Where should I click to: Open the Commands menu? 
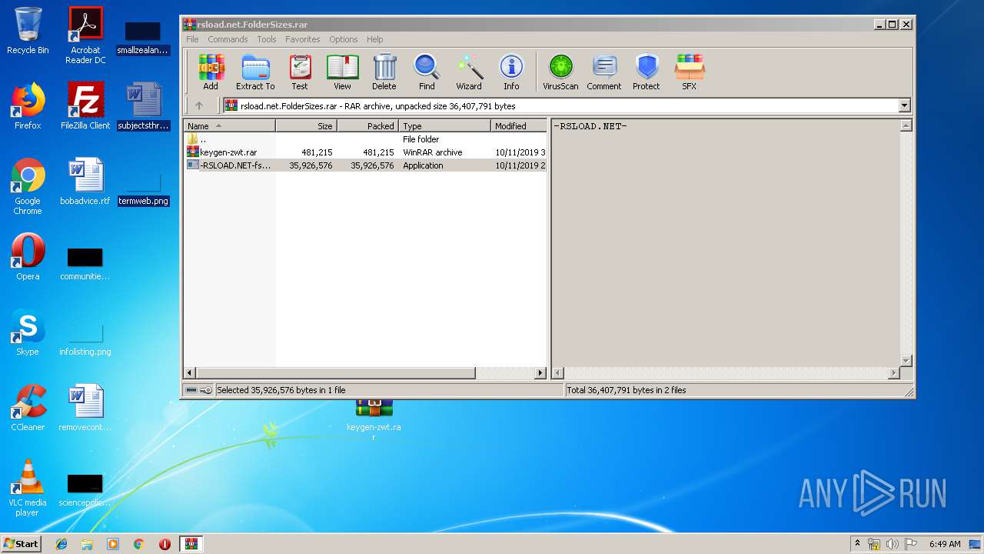pos(228,39)
